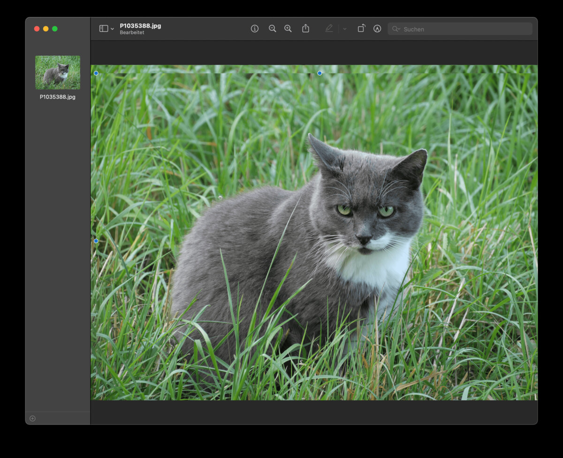Screen dimensions: 563x458
Task: Enter full screen with the green button
Action: click(x=55, y=28)
